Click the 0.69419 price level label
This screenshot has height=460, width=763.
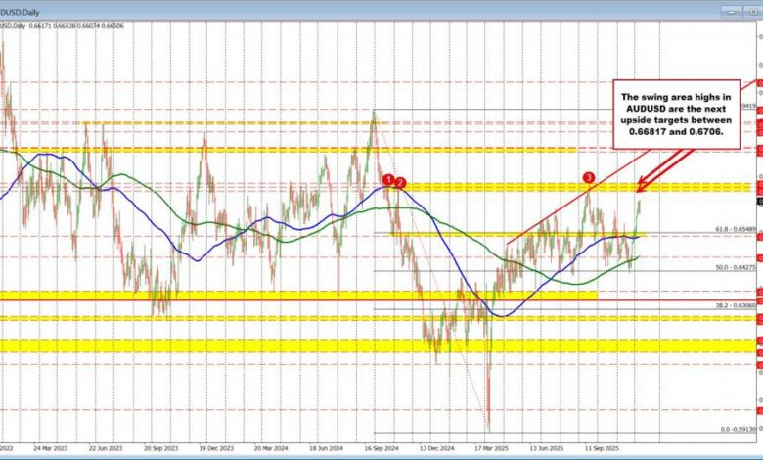tap(746, 105)
